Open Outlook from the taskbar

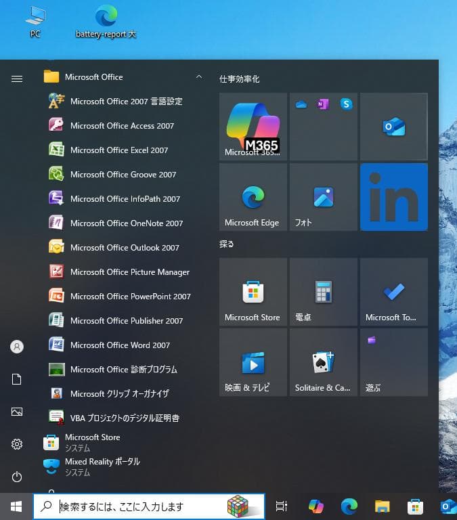click(448, 506)
